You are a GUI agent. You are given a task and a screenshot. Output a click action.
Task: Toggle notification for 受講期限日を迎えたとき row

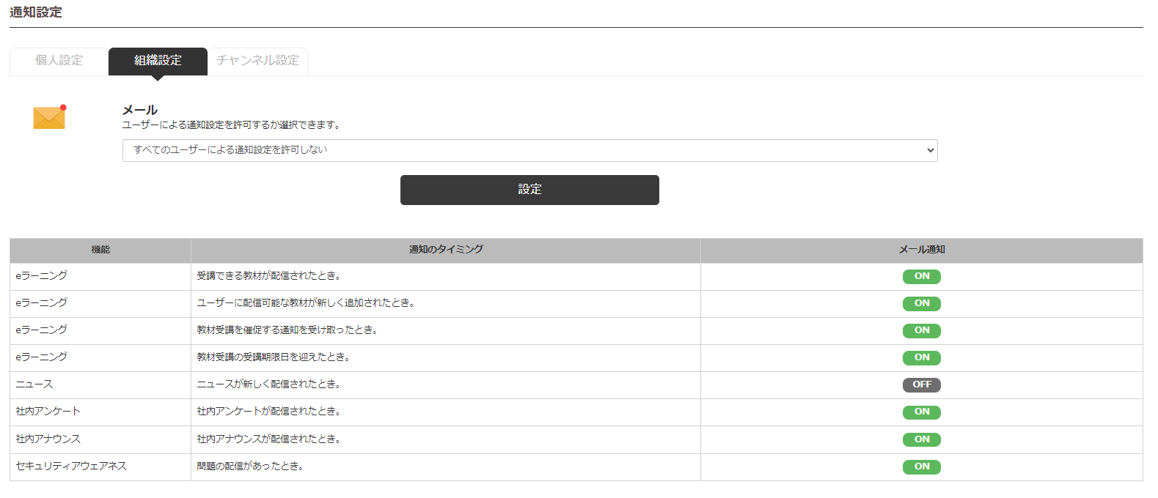pos(921,357)
